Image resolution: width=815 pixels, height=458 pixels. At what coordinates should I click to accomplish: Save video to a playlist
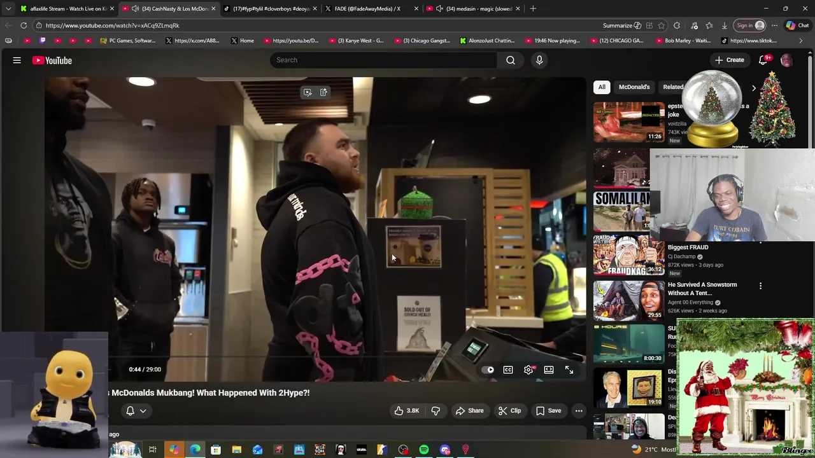tap(548, 411)
